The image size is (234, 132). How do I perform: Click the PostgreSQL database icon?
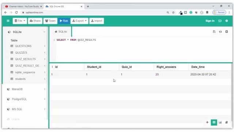8,99
